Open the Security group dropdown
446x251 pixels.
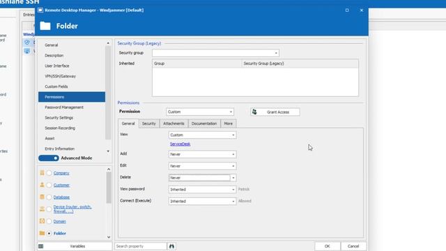tap(215, 53)
